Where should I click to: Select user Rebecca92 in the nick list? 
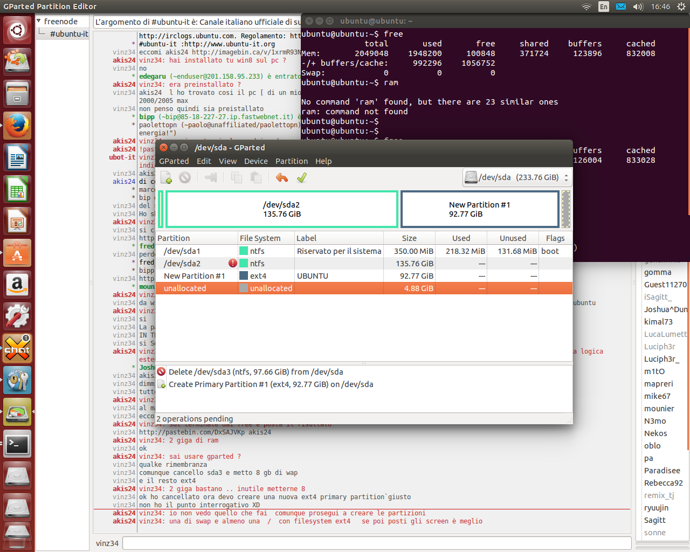click(663, 483)
